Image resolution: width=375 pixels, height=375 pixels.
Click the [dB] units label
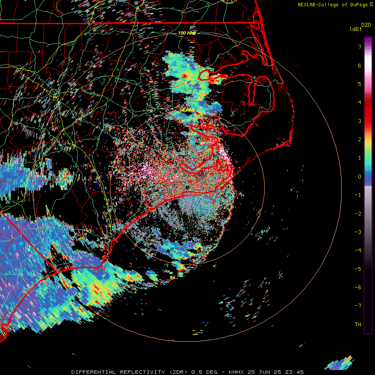click(355, 29)
